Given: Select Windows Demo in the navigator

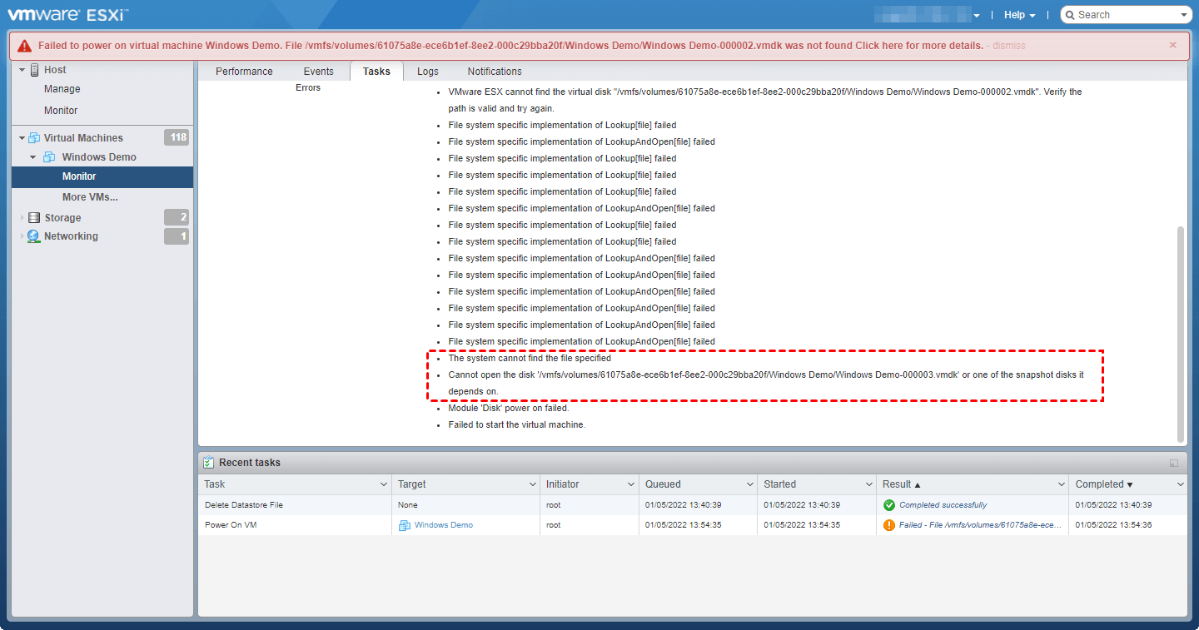Looking at the screenshot, I should tap(99, 157).
